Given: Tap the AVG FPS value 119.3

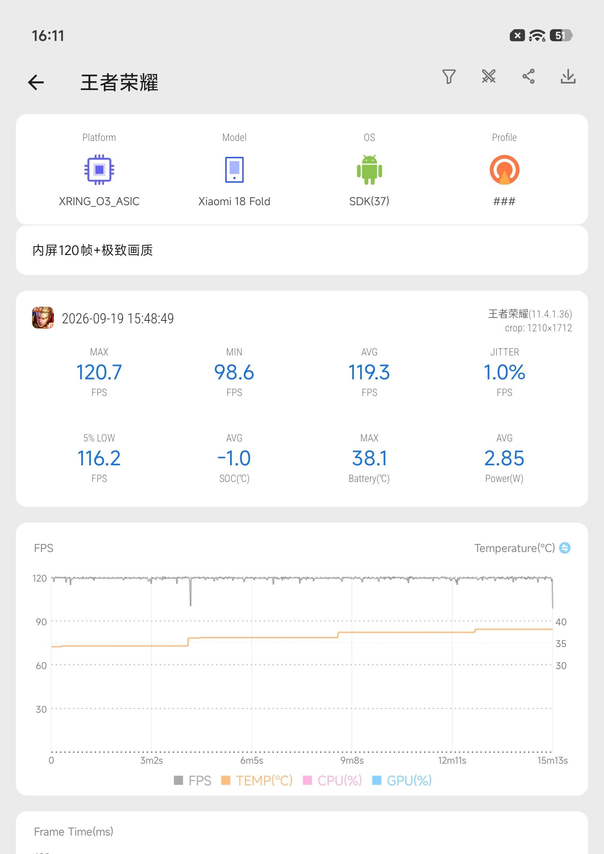Looking at the screenshot, I should tap(369, 372).
